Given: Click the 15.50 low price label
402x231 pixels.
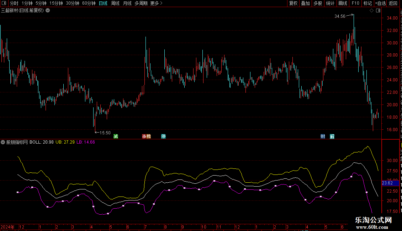Looking at the screenshot, I should click(105, 133).
